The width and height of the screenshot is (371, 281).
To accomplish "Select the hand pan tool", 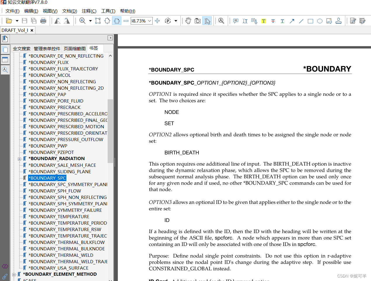I will (188, 21).
